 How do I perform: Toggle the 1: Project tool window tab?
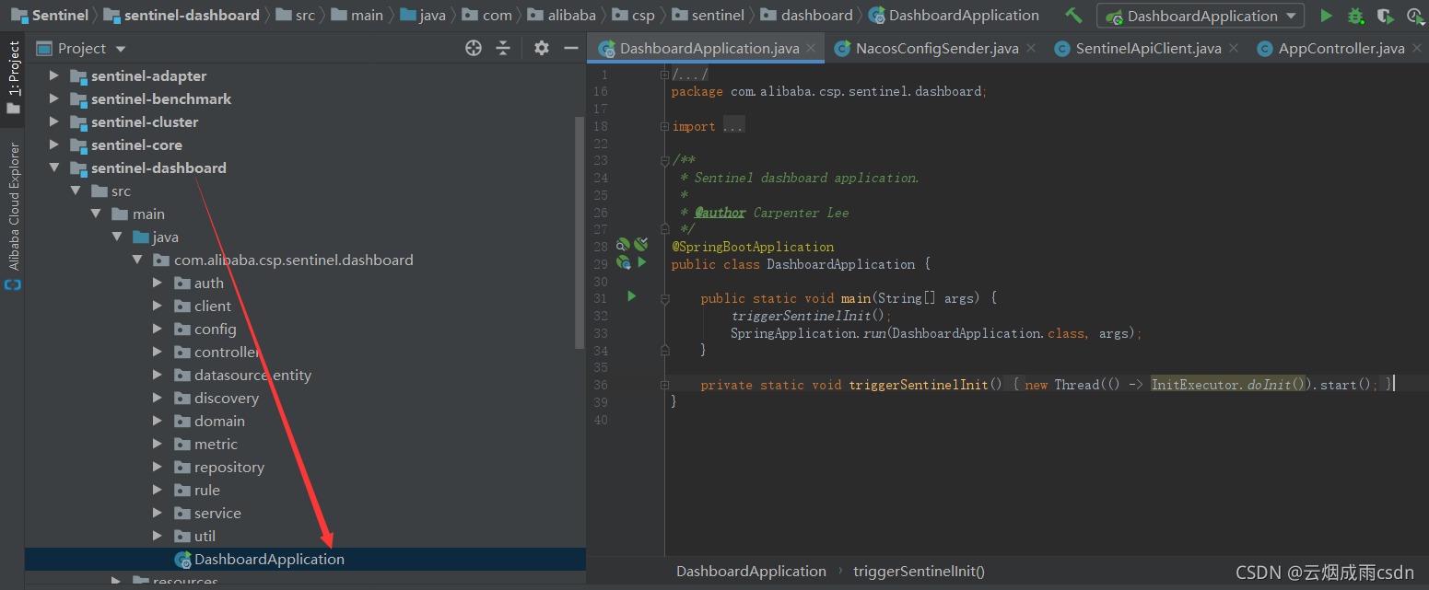pyautogui.click(x=13, y=78)
